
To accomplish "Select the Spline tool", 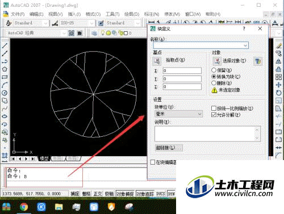I will click(x=5, y=108).
